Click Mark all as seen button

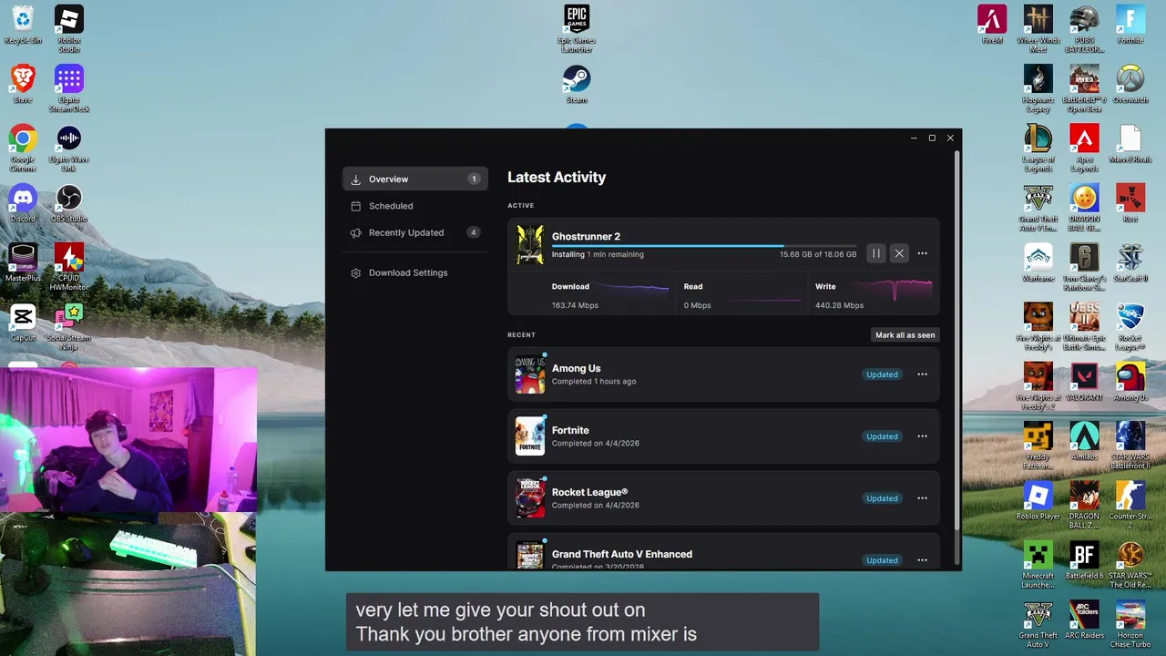(905, 334)
